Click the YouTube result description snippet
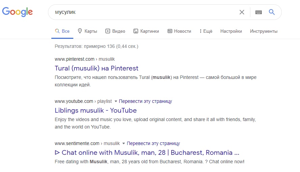 point(155,123)
